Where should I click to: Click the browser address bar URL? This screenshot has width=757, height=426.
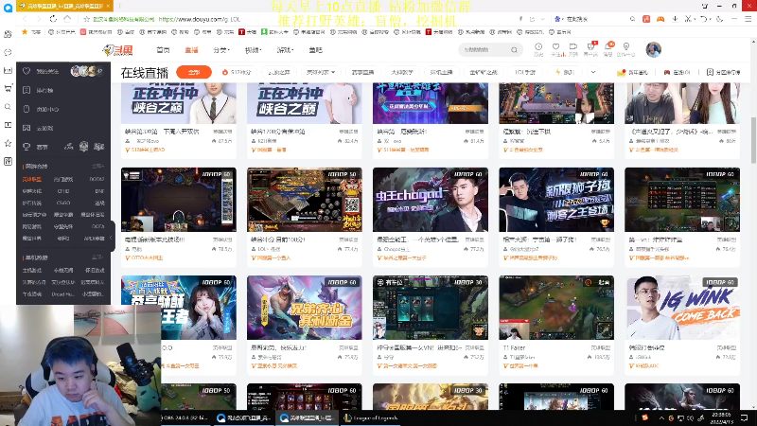200,19
